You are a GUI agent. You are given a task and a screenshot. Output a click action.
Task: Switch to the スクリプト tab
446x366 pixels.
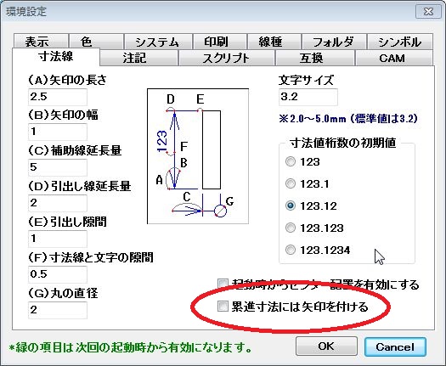click(x=227, y=58)
